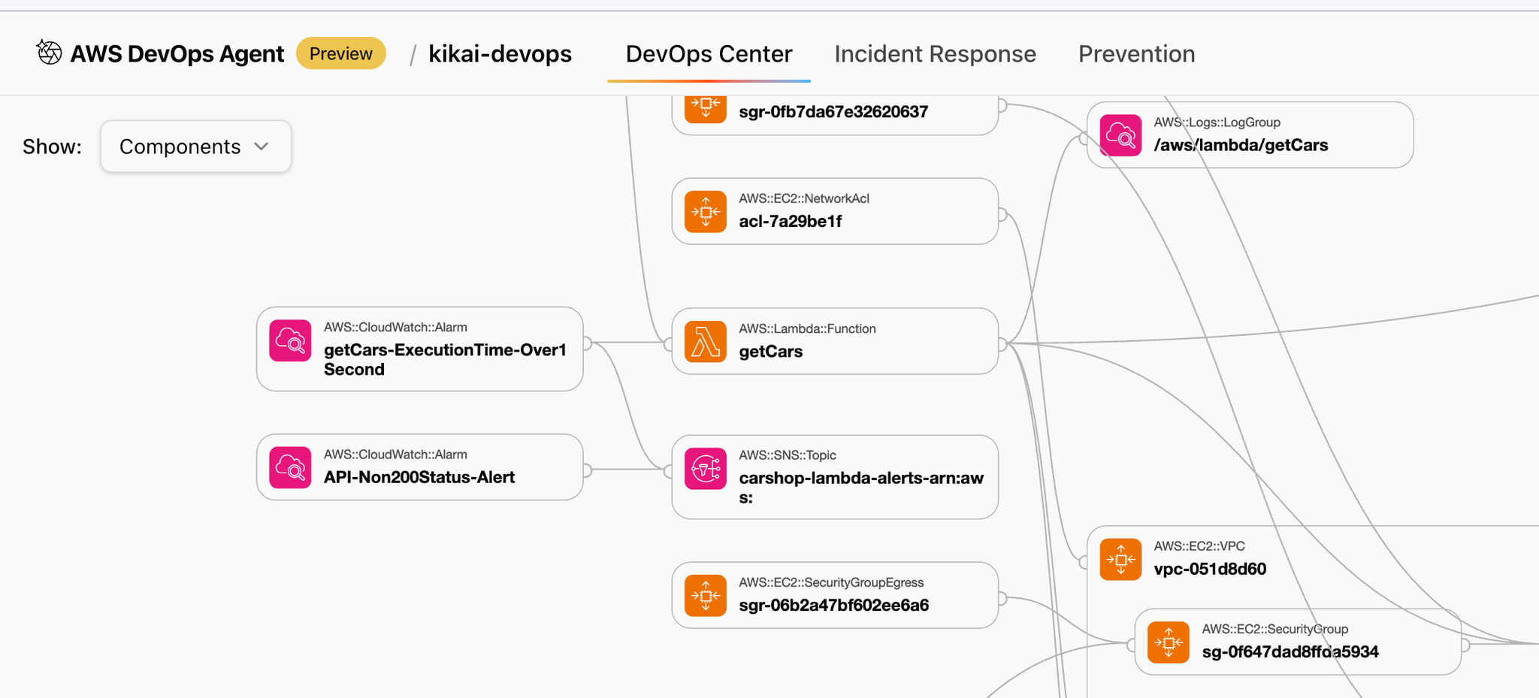Viewport: 1539px width, 698px height.
Task: Select the acl-7a29be1f node
Action: point(835,211)
